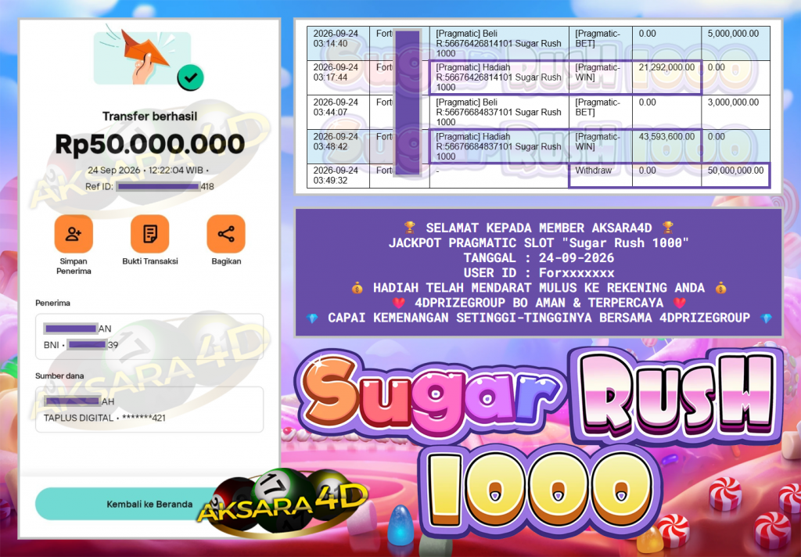Click the bet amount '3,000,000.00'
The height and width of the screenshot is (557, 801).
click(733, 102)
